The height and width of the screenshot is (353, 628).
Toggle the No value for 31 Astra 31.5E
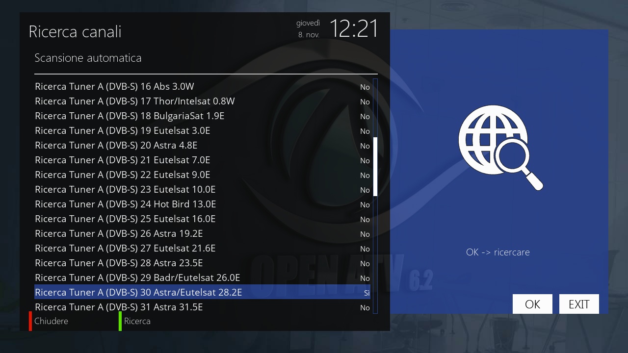coord(365,307)
